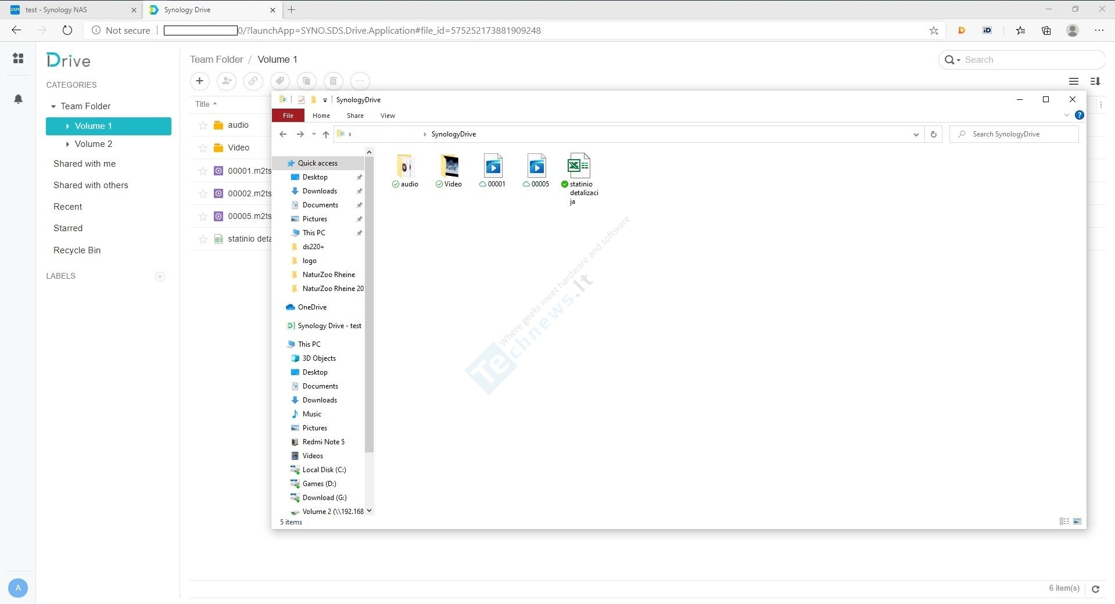
Task: Switch Explorer to details view icon
Action: coord(1064,522)
